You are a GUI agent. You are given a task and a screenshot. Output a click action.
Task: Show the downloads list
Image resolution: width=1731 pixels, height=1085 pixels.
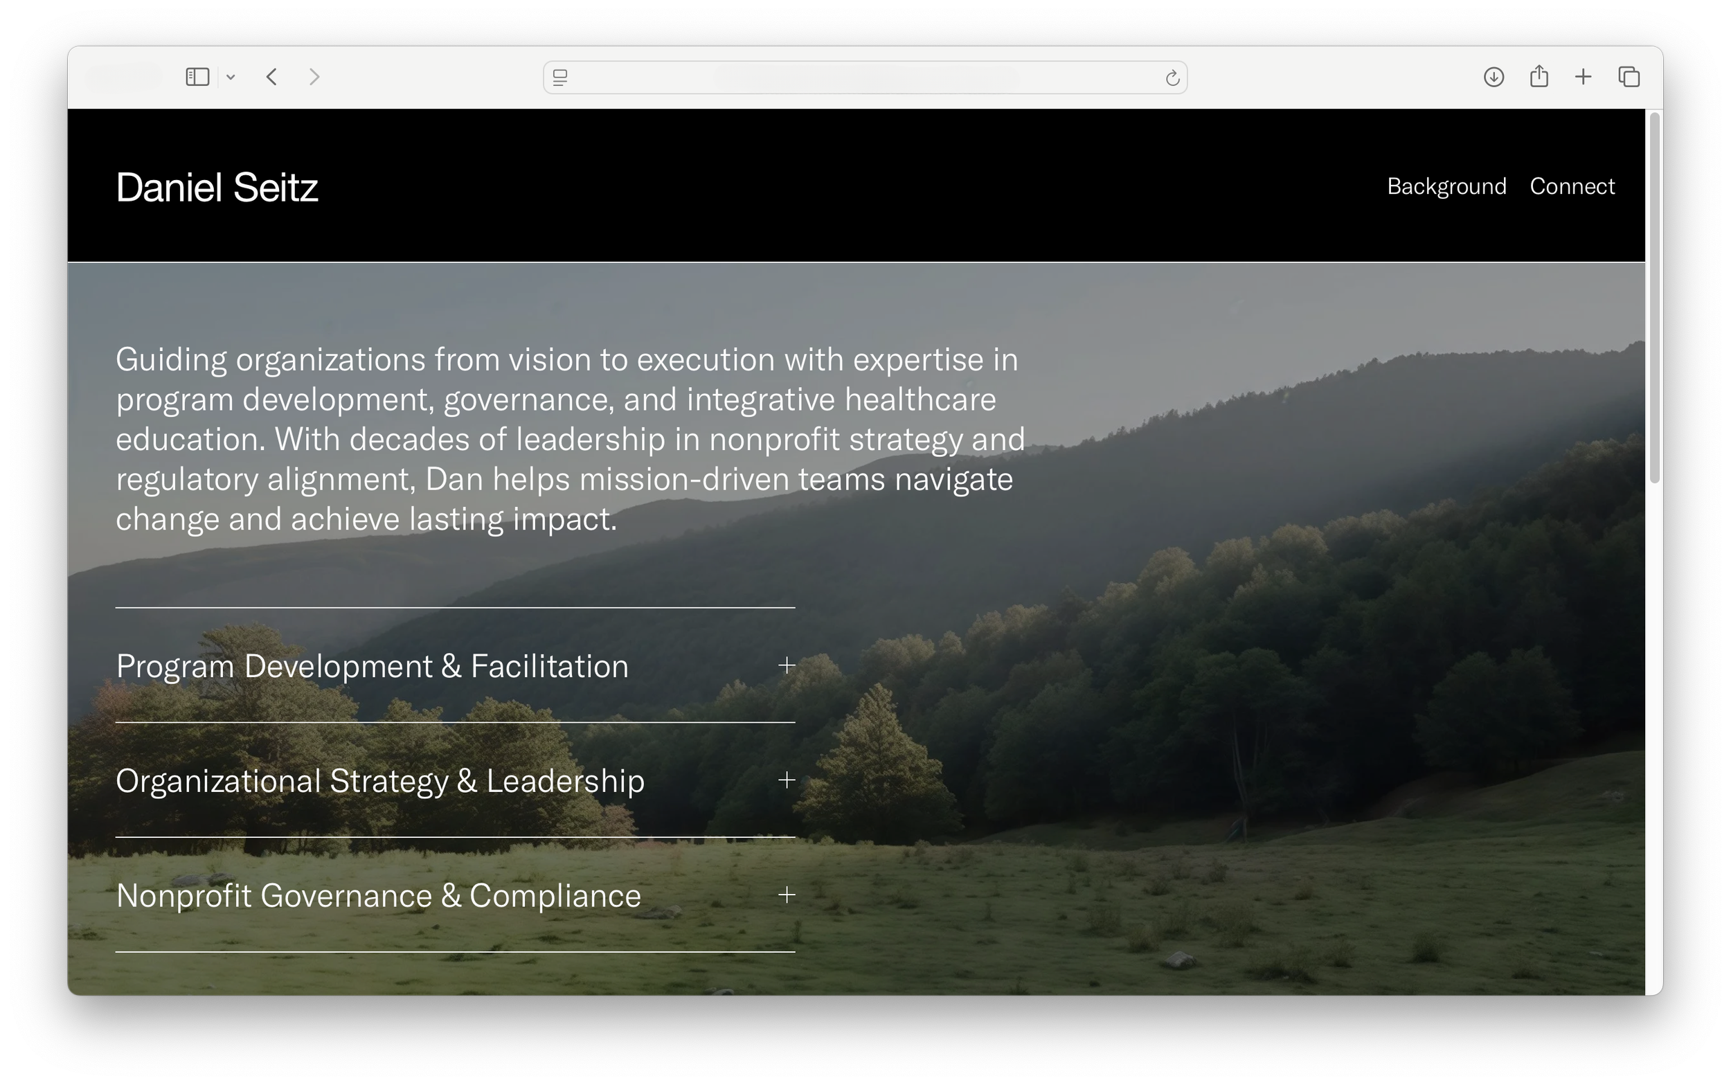(x=1494, y=77)
